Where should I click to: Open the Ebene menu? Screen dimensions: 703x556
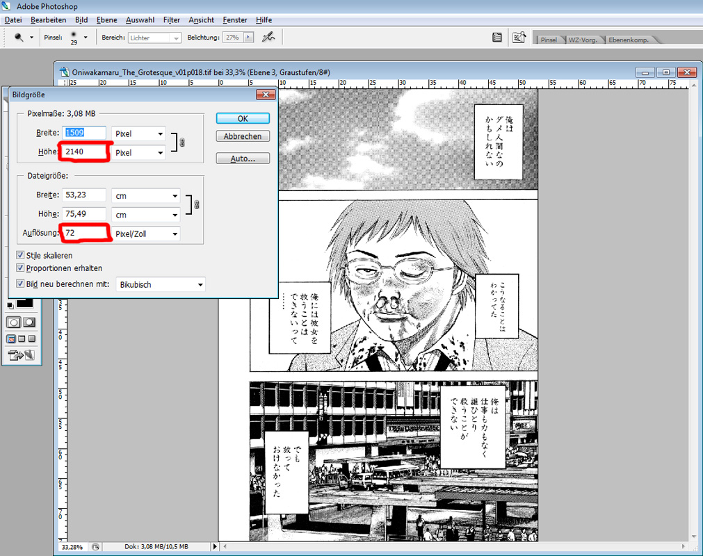pyautogui.click(x=106, y=19)
